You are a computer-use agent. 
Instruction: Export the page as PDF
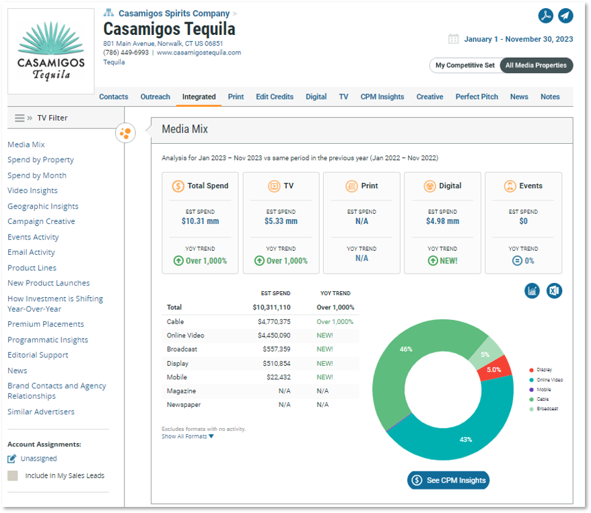coord(545,15)
